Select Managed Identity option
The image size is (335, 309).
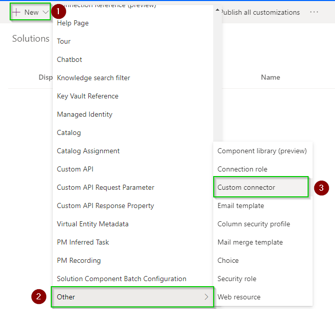tap(85, 114)
